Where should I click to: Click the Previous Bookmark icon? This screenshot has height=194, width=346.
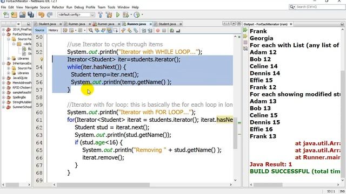(x=123, y=30)
